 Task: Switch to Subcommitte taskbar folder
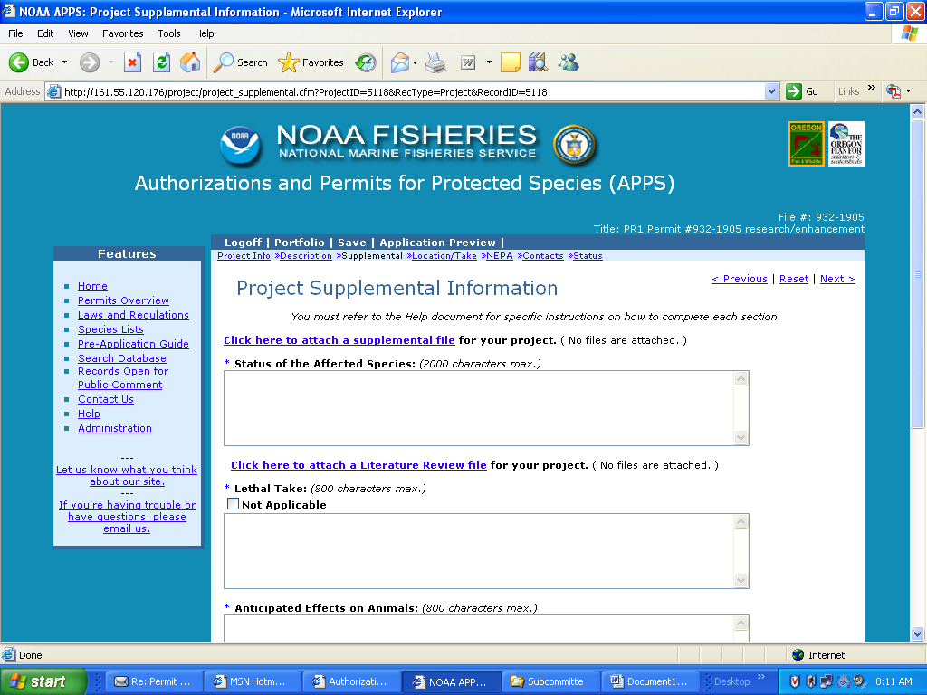coord(550,681)
